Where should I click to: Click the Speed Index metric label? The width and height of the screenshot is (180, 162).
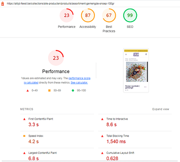pyautogui.click(x=36, y=136)
